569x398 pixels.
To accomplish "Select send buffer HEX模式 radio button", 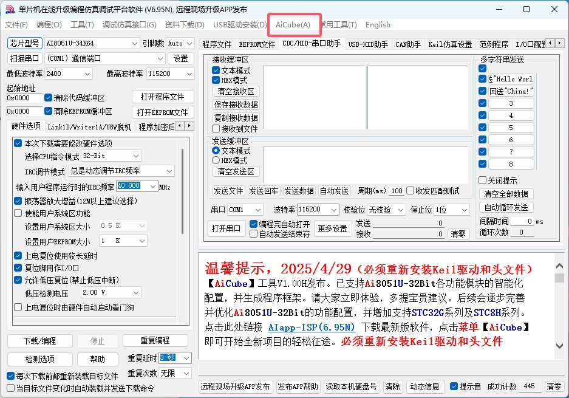I will tap(216, 160).
